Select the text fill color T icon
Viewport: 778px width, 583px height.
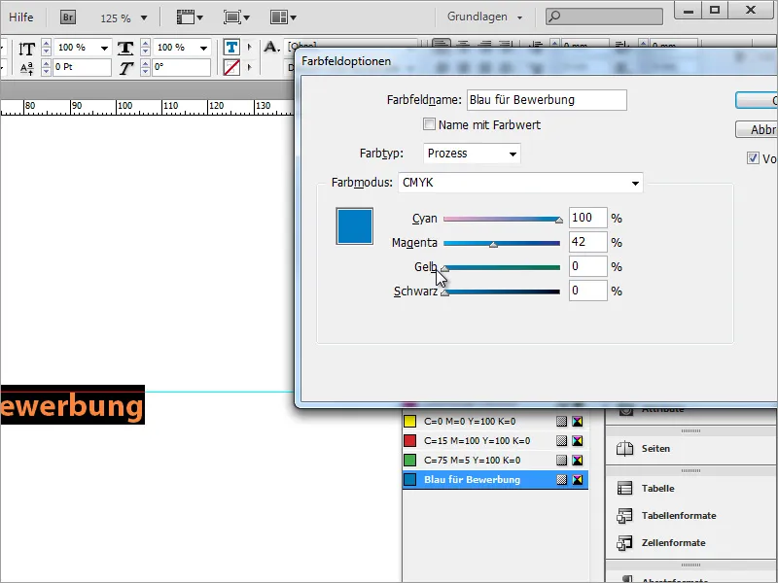coord(231,48)
